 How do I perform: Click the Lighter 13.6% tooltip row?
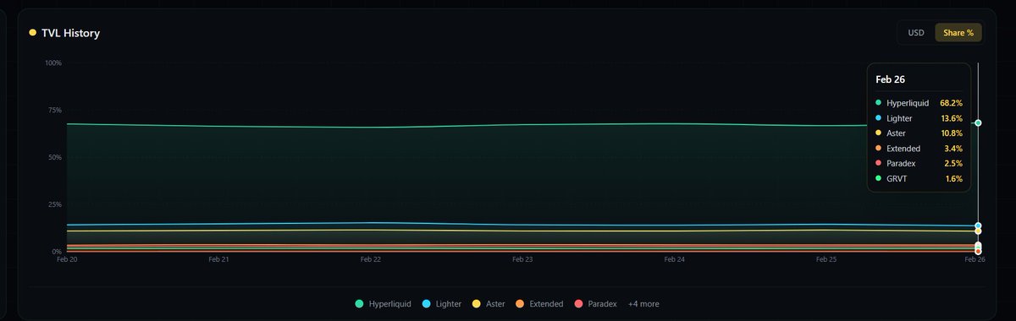[x=919, y=118]
